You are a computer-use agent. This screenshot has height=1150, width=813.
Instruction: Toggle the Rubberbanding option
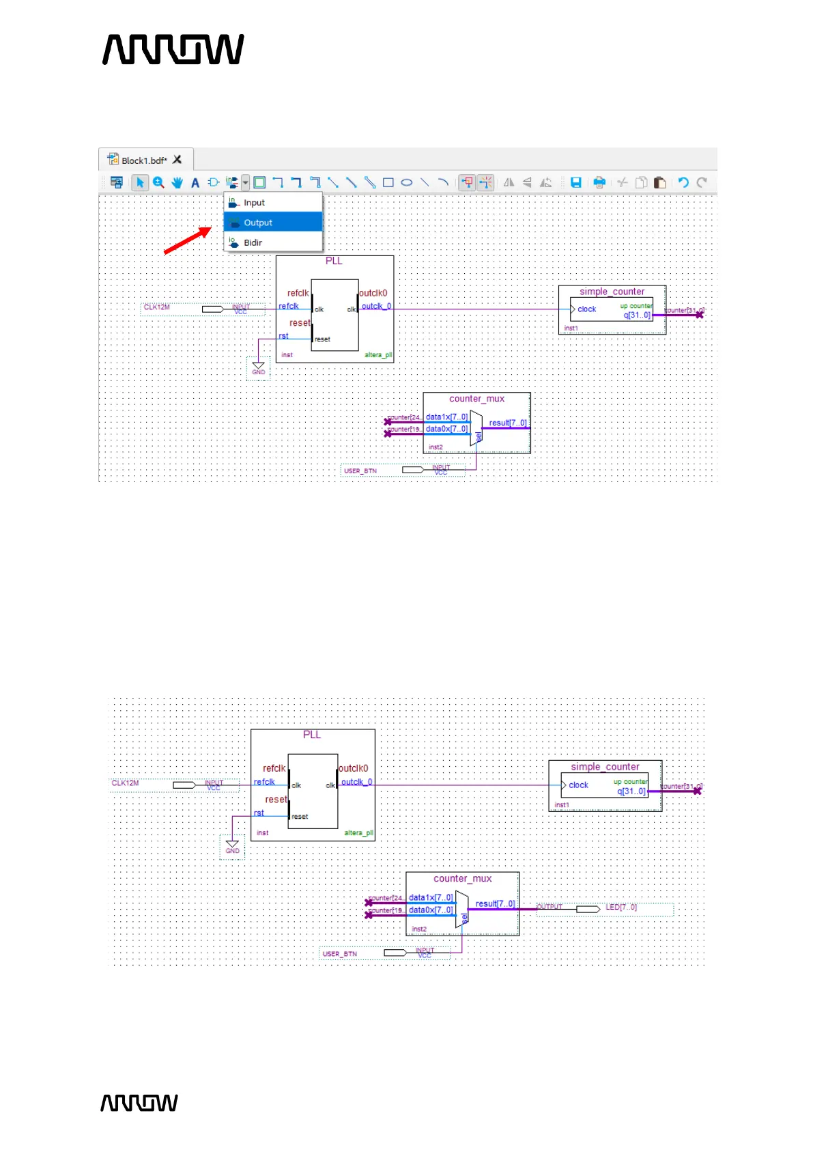[x=485, y=182]
